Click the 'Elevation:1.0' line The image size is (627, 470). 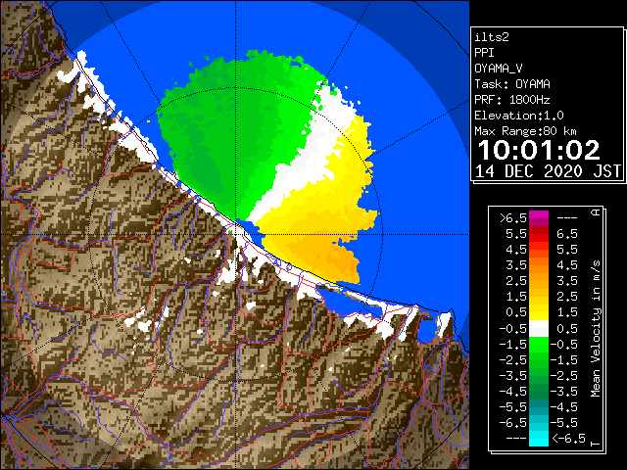tap(519, 116)
